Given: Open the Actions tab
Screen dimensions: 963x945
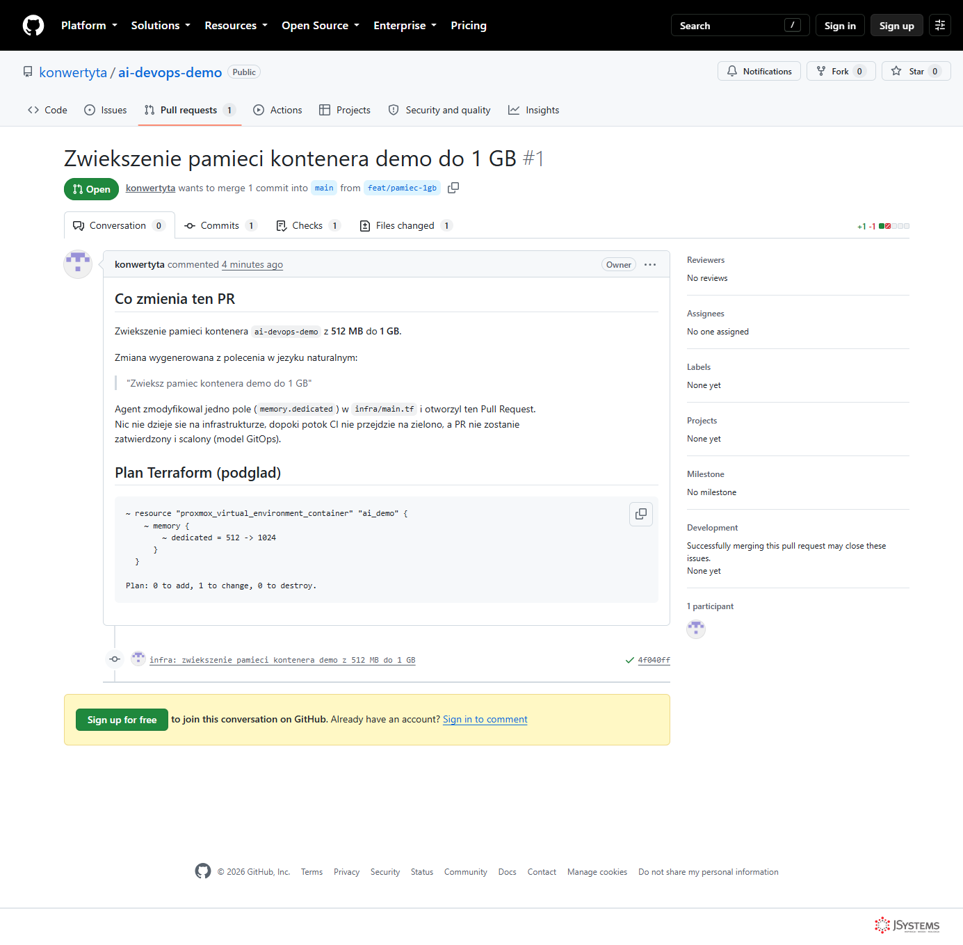Looking at the screenshot, I should (277, 110).
